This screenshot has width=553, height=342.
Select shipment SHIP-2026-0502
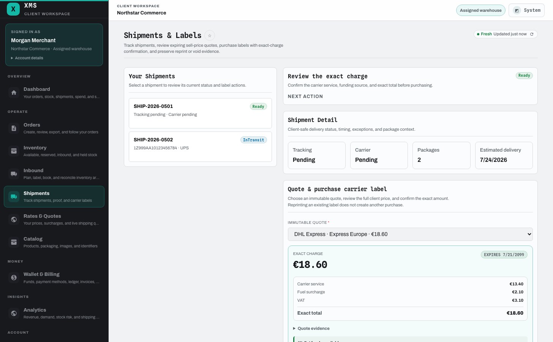[x=200, y=147]
